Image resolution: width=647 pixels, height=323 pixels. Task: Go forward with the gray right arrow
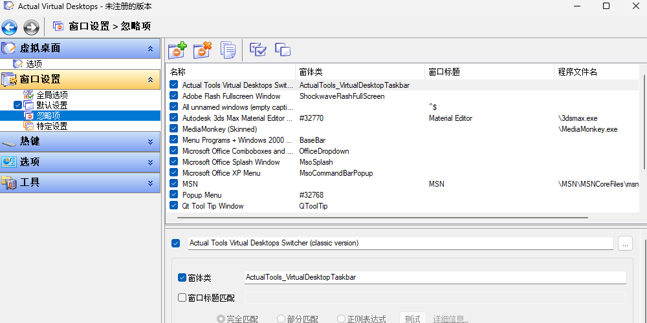(x=31, y=27)
